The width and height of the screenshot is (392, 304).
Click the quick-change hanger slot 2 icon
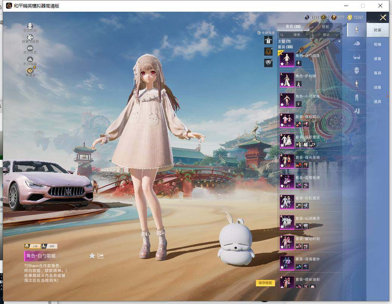click(x=268, y=41)
